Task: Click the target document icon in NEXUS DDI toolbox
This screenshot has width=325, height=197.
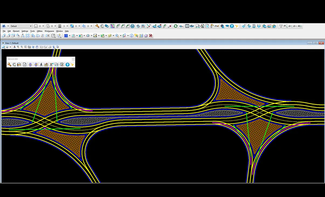Action: coord(25,65)
